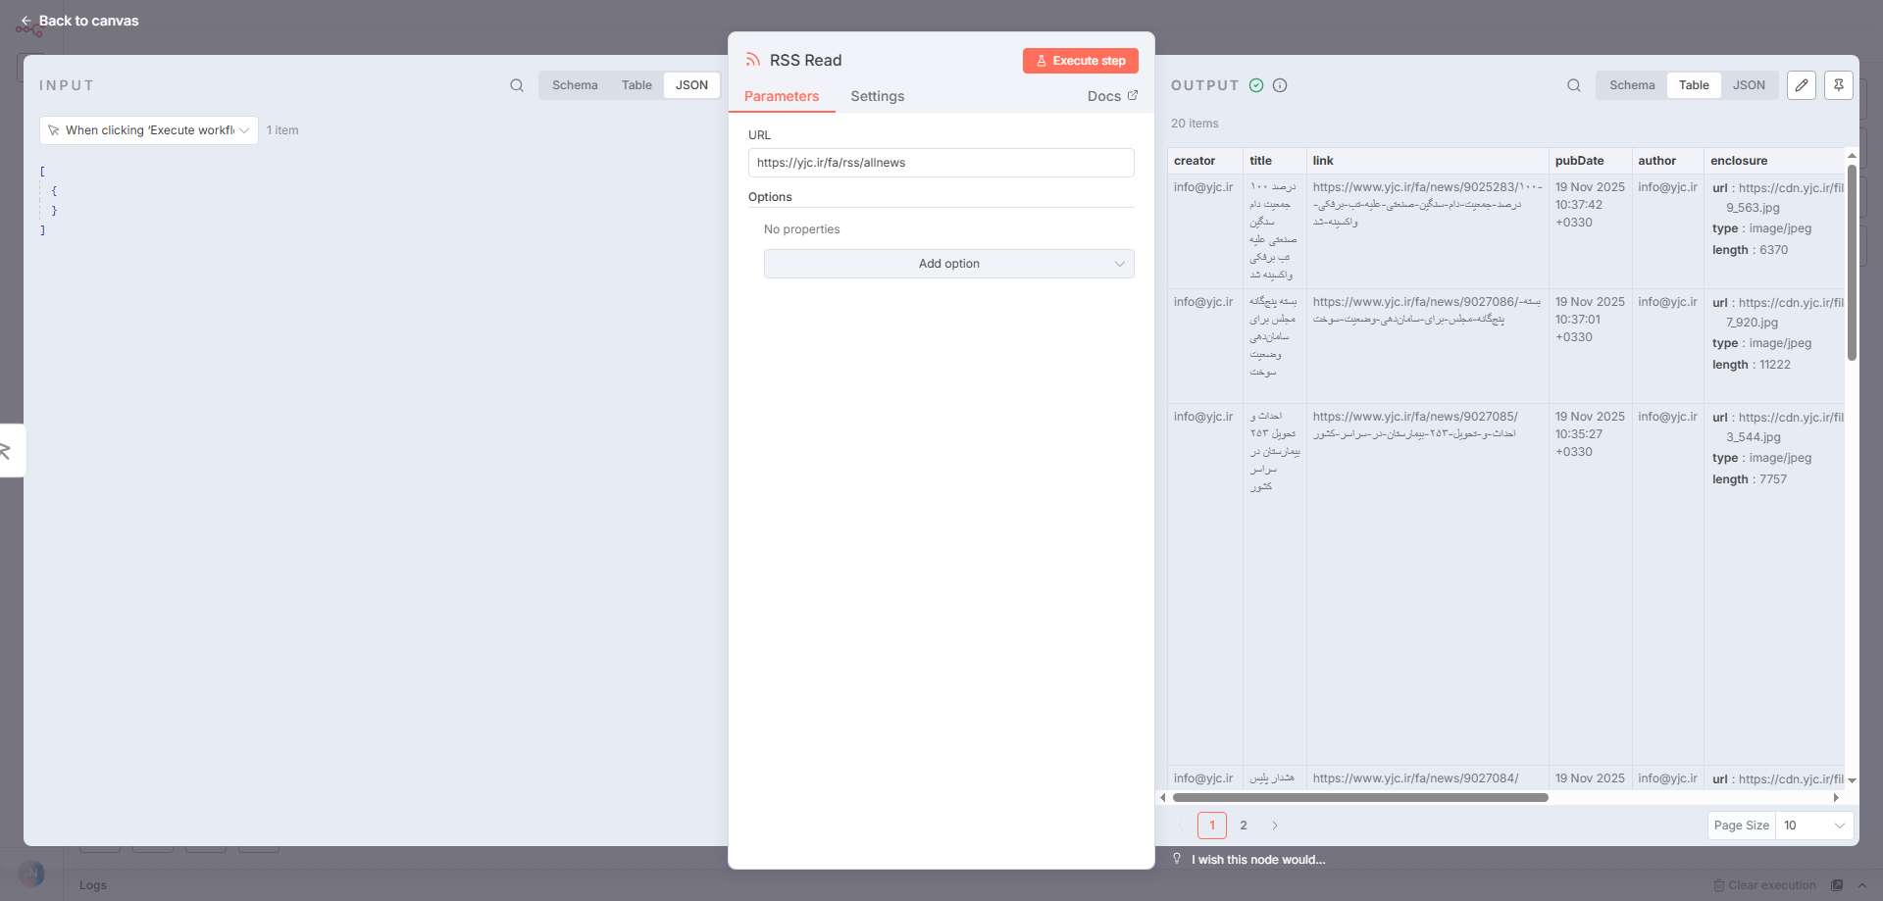
Task: Open the Page Size dropdown
Action: (x=1813, y=826)
